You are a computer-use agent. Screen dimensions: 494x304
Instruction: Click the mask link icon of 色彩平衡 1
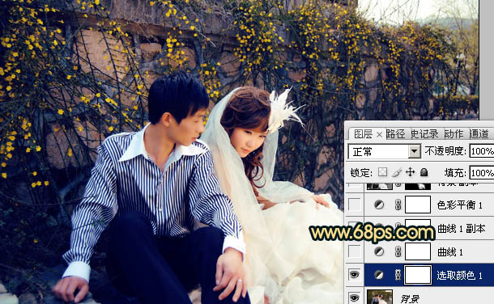[398, 205]
